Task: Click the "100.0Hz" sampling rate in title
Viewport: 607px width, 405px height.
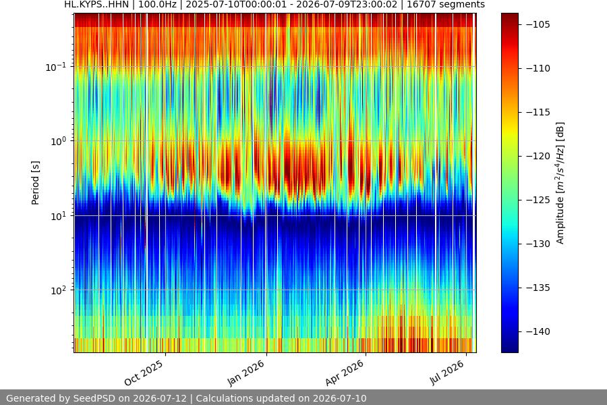Action: coord(159,4)
